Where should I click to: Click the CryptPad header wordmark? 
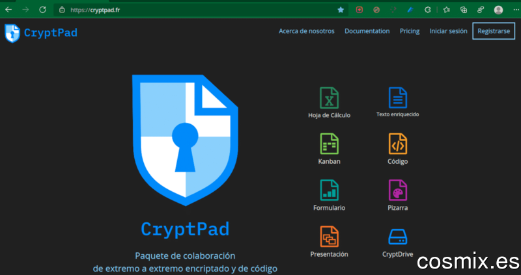pos(51,33)
